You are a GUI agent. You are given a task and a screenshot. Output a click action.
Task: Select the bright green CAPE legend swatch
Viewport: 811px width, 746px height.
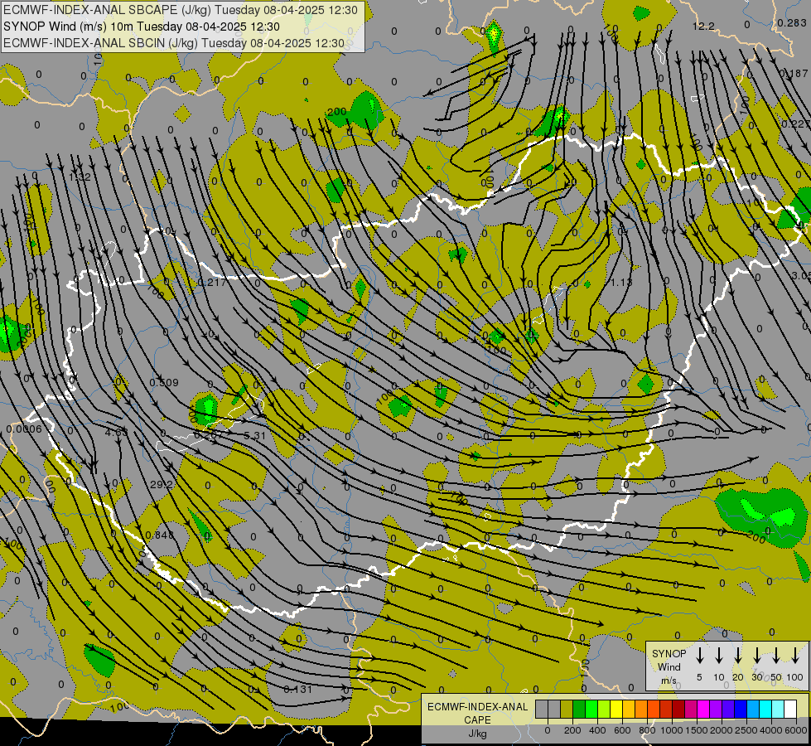click(591, 710)
